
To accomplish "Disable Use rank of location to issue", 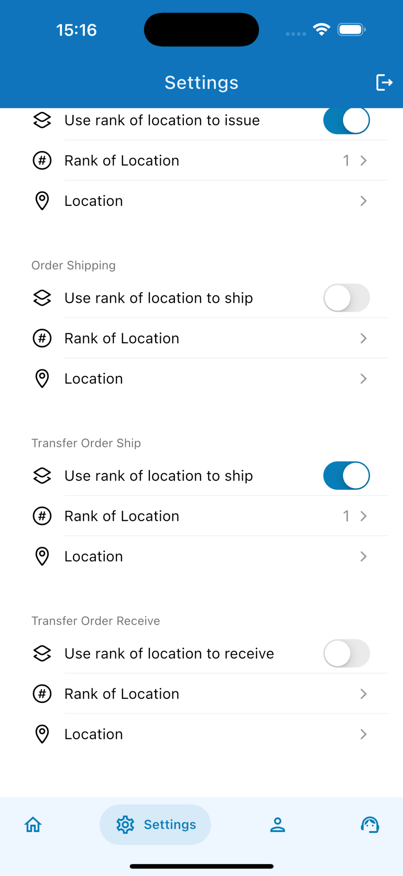I will [346, 120].
